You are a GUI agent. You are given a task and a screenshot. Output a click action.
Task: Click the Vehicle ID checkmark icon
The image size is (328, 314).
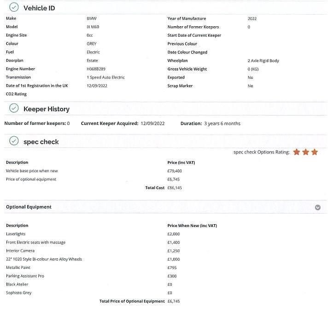click(x=14, y=7)
